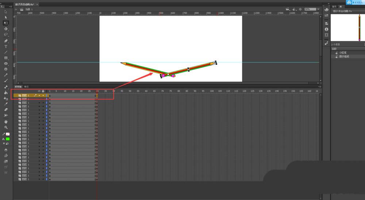This screenshot has width=365, height=200.
Task: Switch to the 时间轴 timeline tab
Action: [x=18, y=87]
